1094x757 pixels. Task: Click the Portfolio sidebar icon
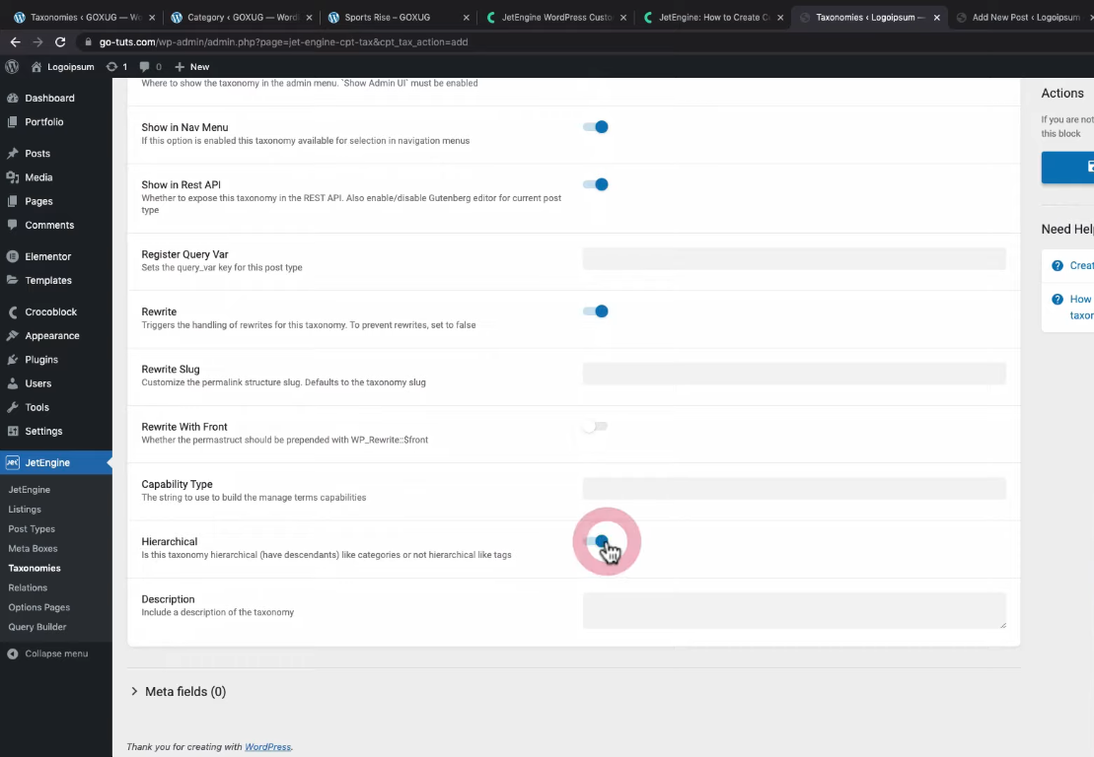coord(13,122)
